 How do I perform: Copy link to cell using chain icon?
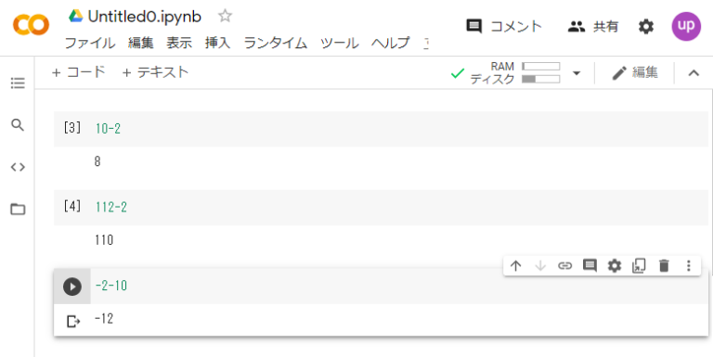[564, 266]
